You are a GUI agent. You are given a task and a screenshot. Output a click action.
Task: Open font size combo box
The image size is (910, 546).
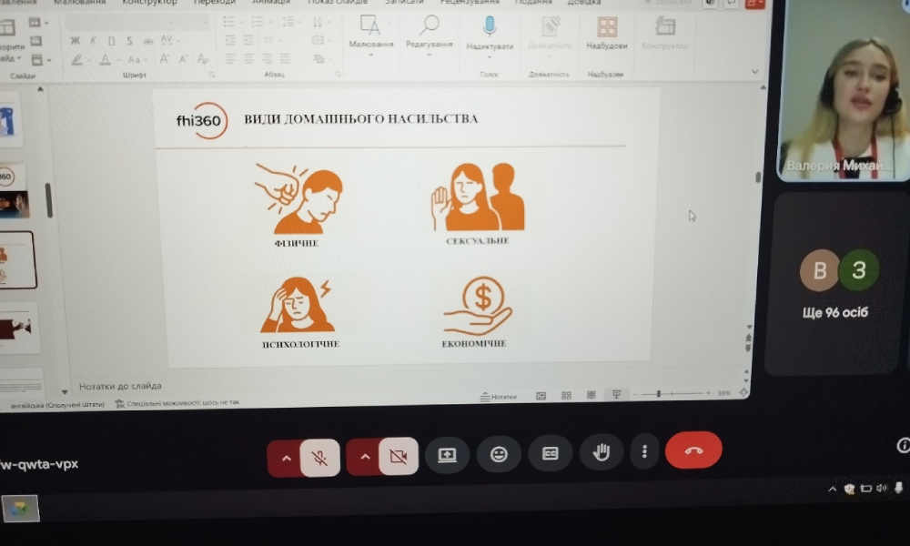point(193,22)
